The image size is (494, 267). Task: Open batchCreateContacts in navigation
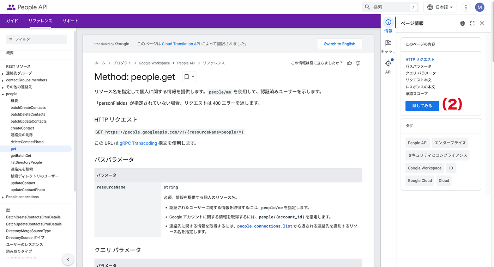(28, 108)
